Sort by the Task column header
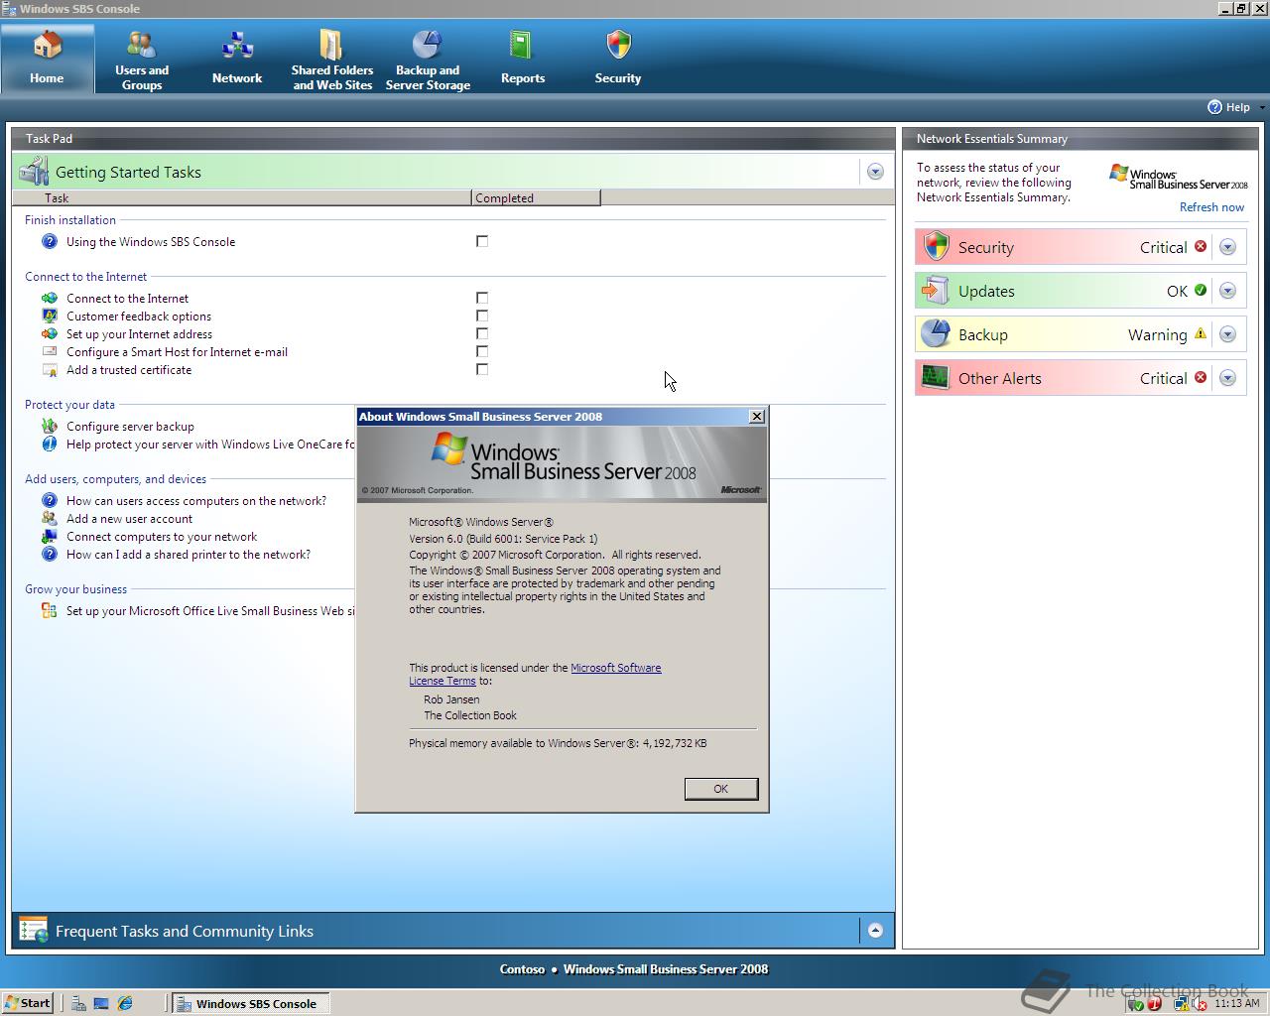 click(243, 197)
